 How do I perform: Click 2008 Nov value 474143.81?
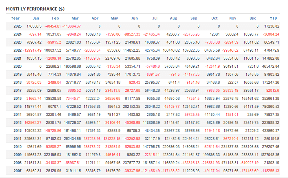[230, 163]
